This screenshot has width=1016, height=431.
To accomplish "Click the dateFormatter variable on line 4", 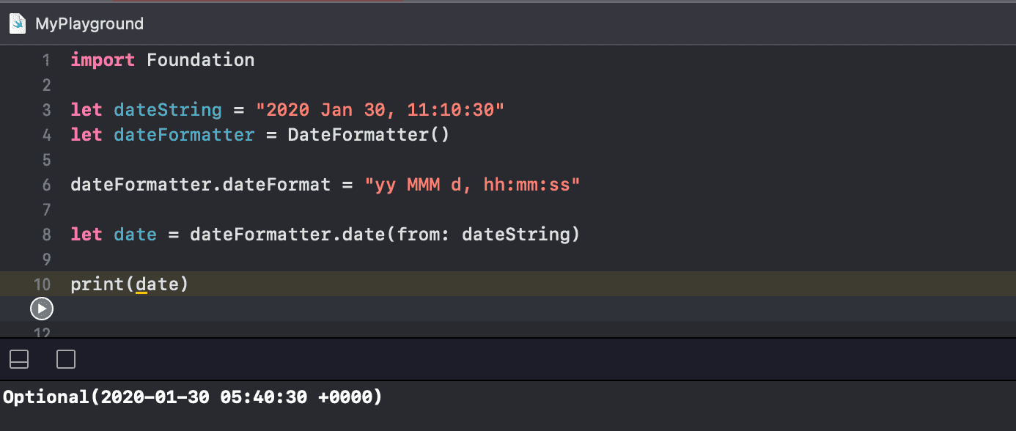I will point(183,134).
